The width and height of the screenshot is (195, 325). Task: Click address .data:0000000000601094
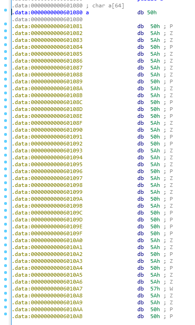click(47, 157)
